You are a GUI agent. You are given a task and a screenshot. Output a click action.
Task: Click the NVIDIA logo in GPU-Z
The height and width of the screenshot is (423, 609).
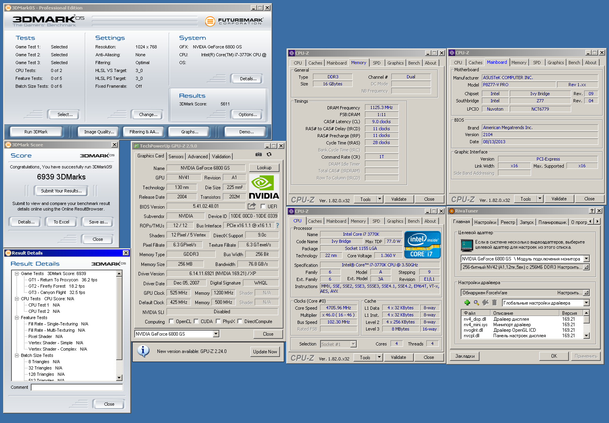[264, 187]
